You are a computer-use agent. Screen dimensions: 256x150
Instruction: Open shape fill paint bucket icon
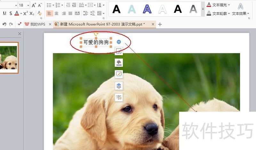coord(119,62)
